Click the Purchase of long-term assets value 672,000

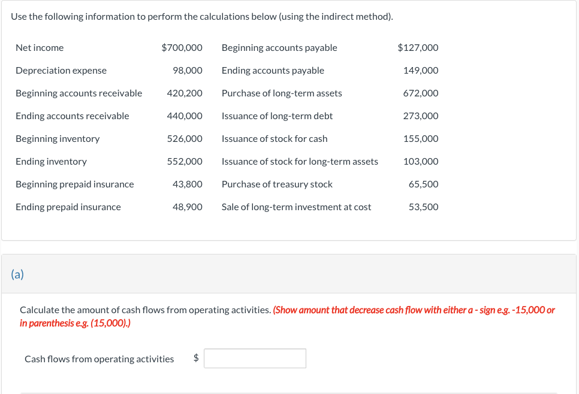pyautogui.click(x=420, y=93)
